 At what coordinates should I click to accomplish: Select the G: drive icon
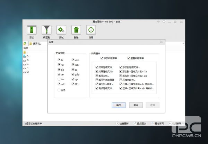tap(25, 72)
